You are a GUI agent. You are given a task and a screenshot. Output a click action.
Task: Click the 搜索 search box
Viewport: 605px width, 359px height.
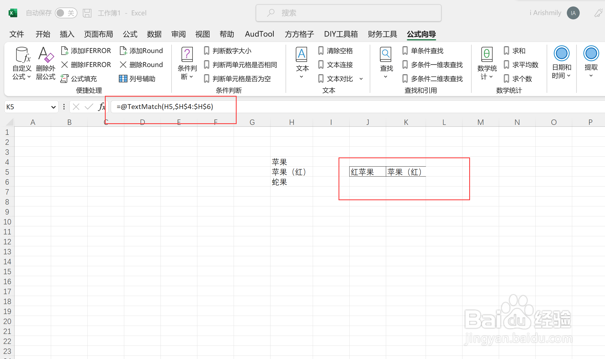coord(348,13)
